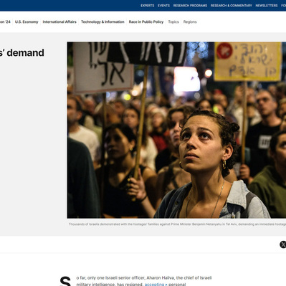Click the protest hero photo
This screenshot has height=286, width=286.
[176, 130]
